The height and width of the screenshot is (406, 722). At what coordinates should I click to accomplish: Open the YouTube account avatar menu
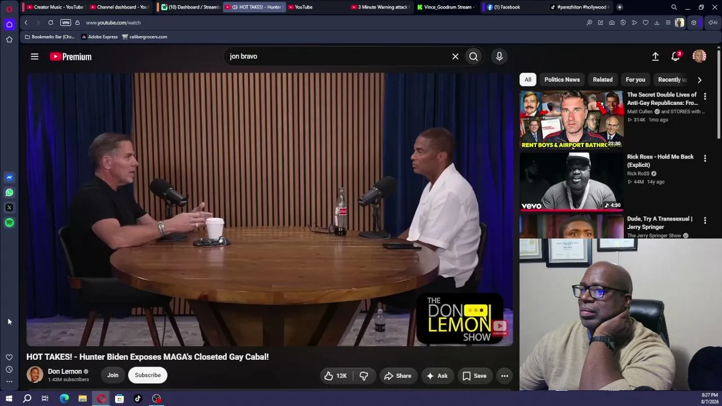pos(699,56)
